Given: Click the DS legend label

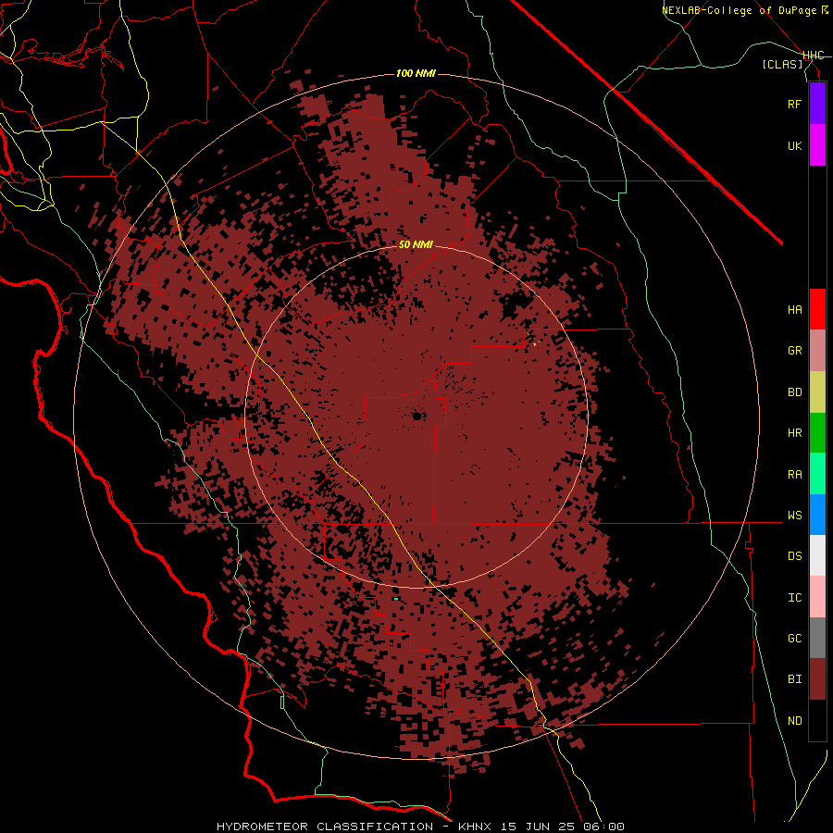Looking at the screenshot, I should coord(795,556).
